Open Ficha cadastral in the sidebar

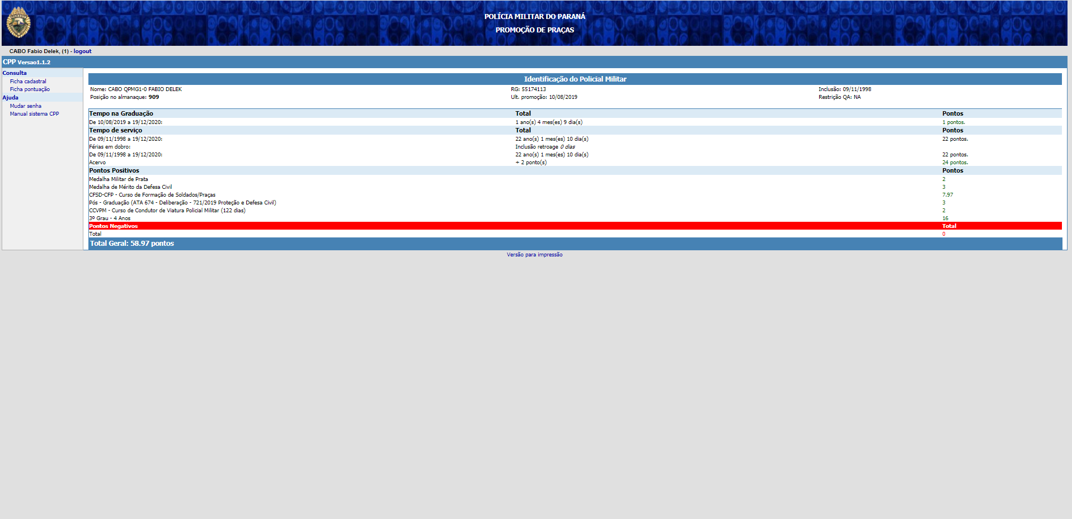coord(28,82)
